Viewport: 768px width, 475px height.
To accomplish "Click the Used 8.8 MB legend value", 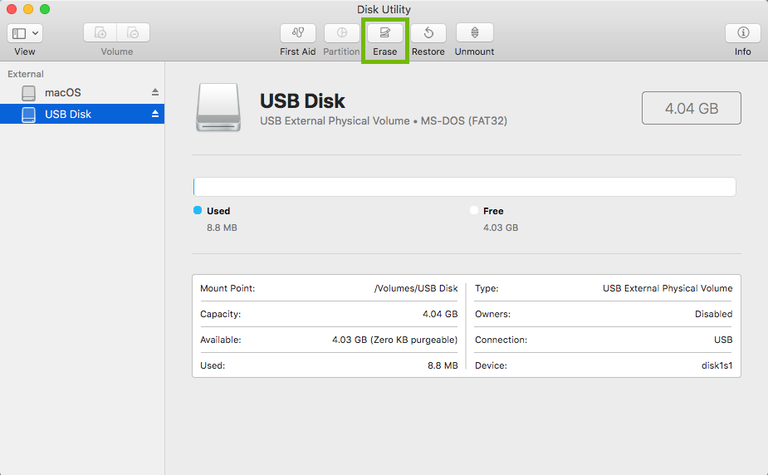I will (x=222, y=228).
